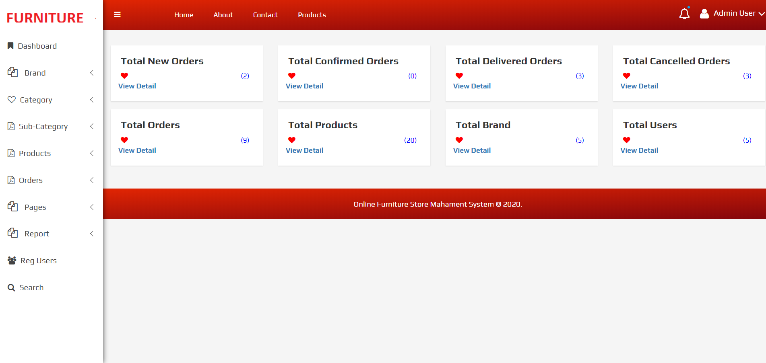The image size is (766, 363).
Task: Open View Detail under Total Users
Action: 639,150
